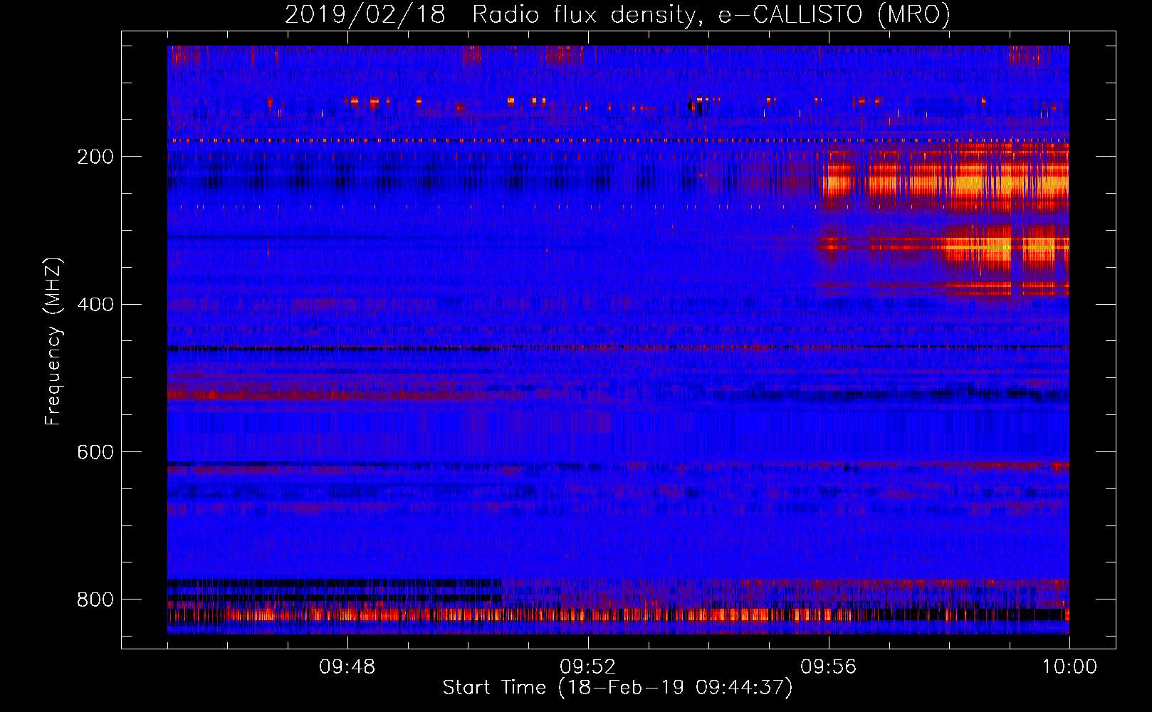Click the 10:00 time tick label

[1069, 667]
